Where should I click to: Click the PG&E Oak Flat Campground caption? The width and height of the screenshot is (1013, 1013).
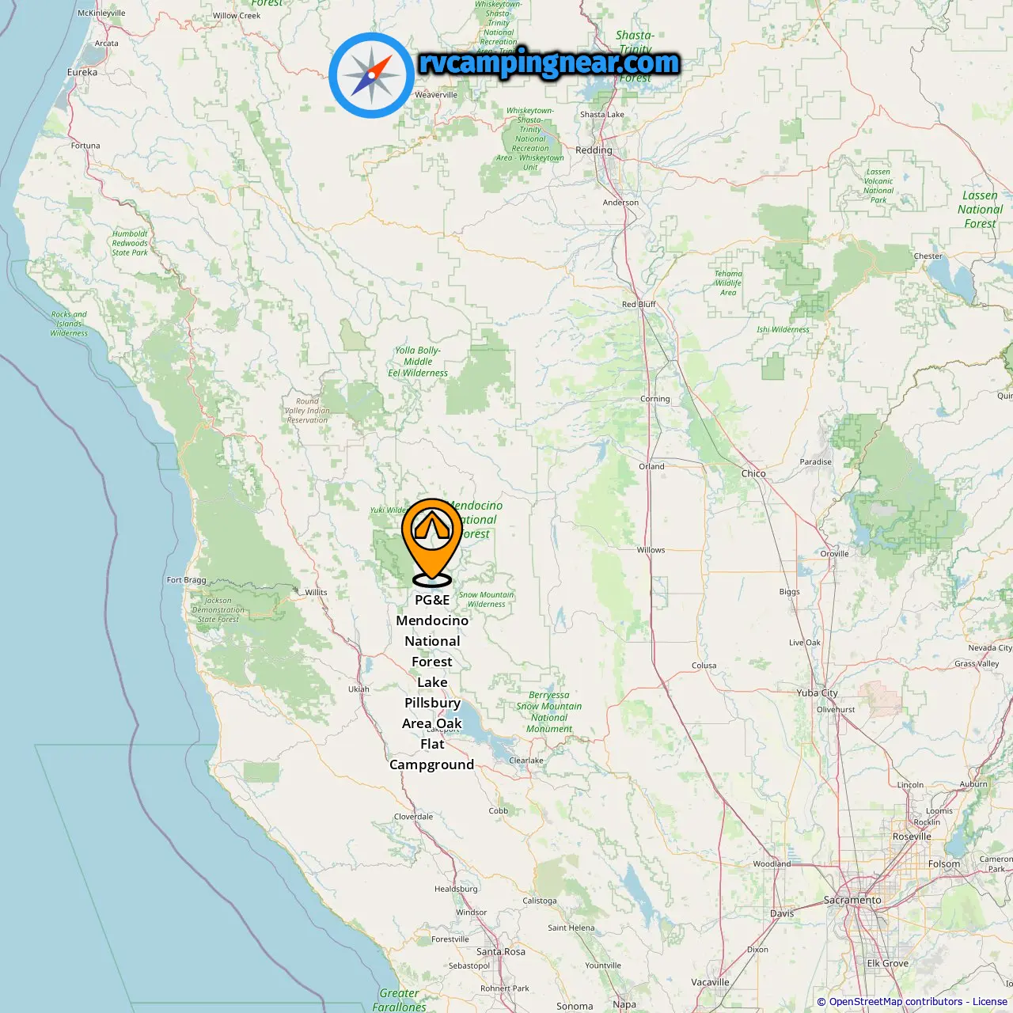point(432,682)
